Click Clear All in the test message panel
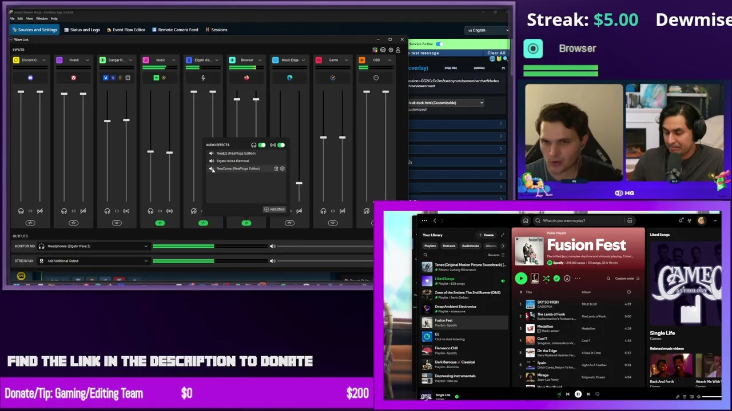732x411 pixels. coord(496,53)
